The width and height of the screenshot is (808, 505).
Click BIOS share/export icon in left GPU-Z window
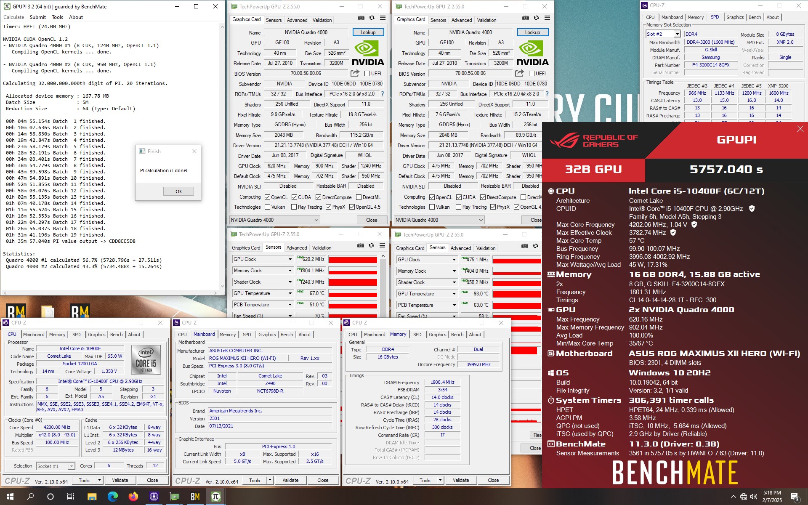(355, 73)
